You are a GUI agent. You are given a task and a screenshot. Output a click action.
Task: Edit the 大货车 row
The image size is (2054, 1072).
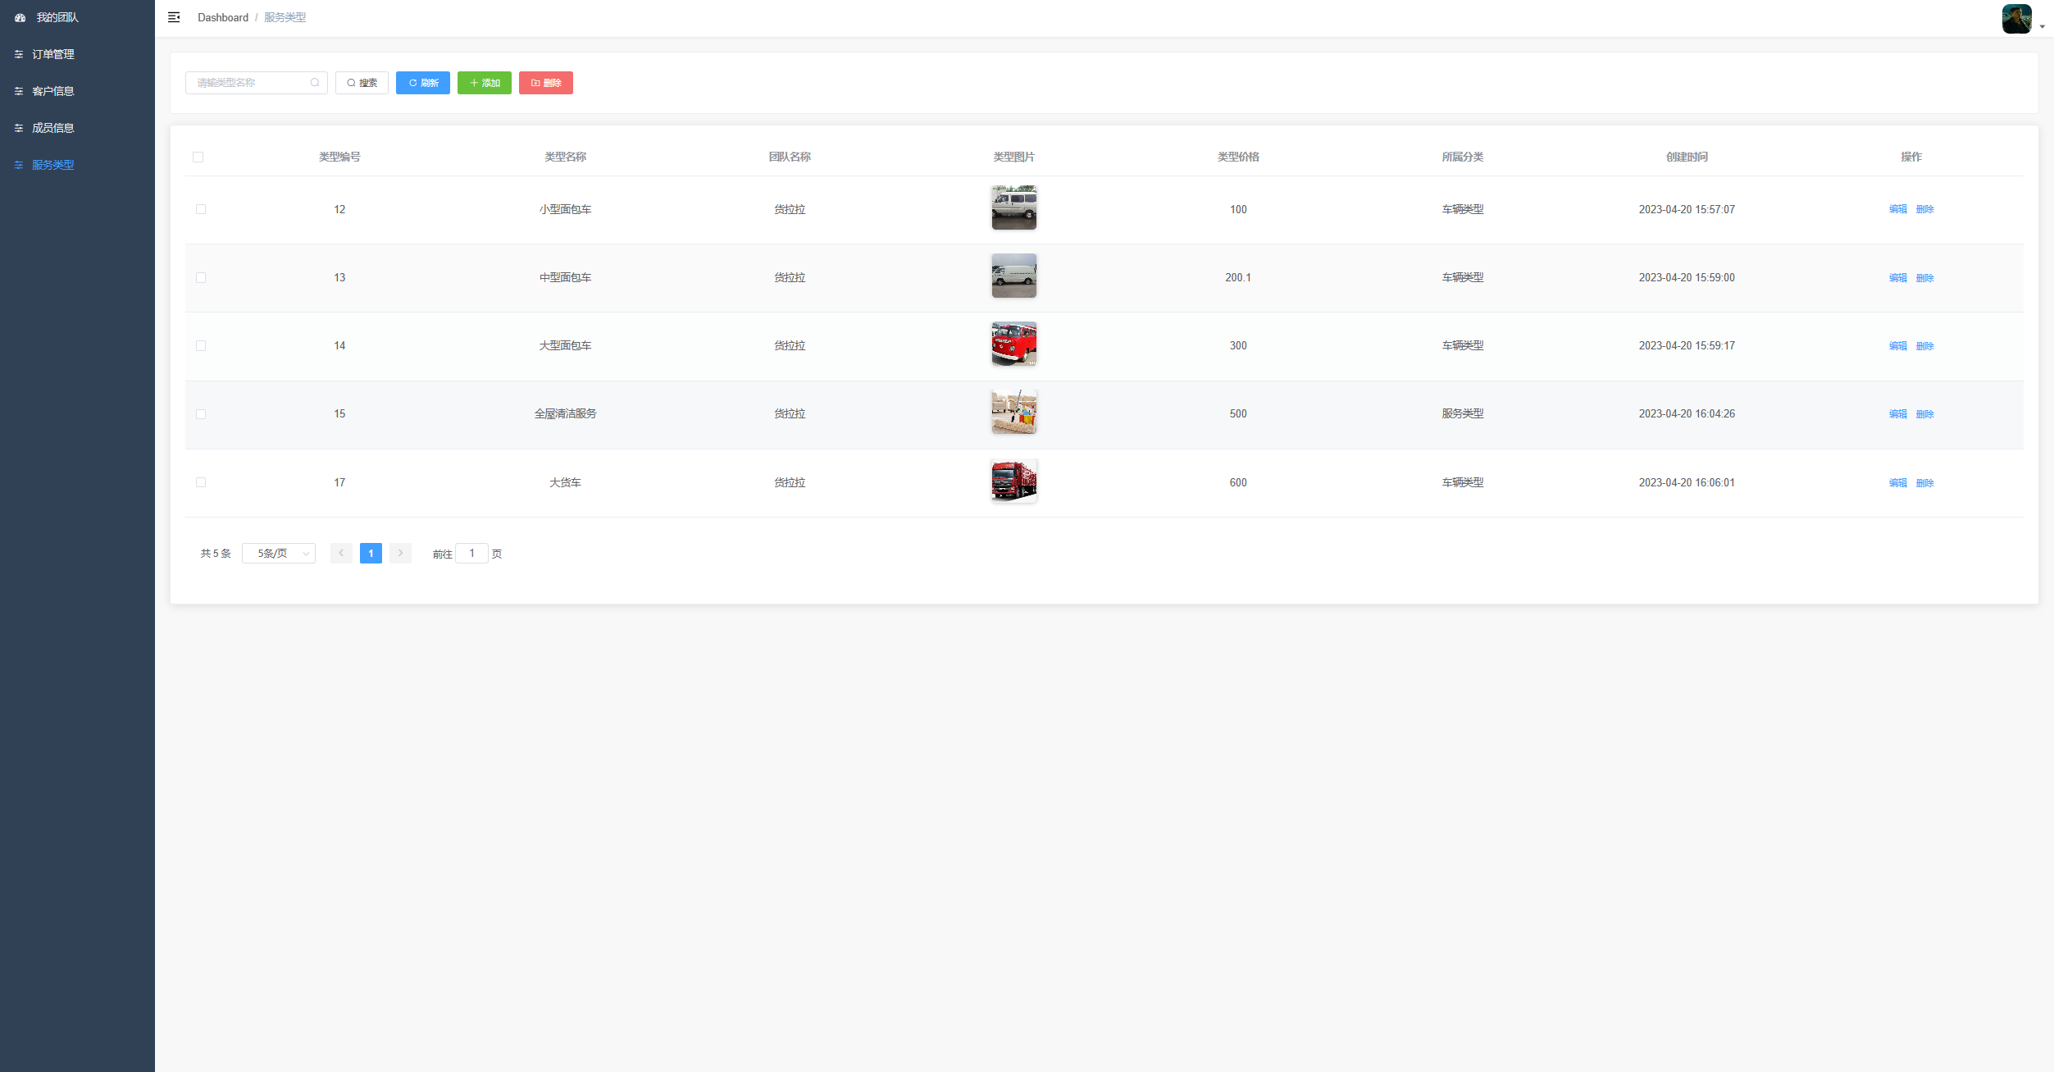(1897, 483)
